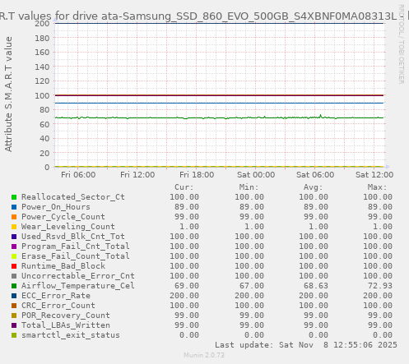The image size is (409, 364).
Task: Select the Power_On_Hours legend label
Action: click(56, 207)
